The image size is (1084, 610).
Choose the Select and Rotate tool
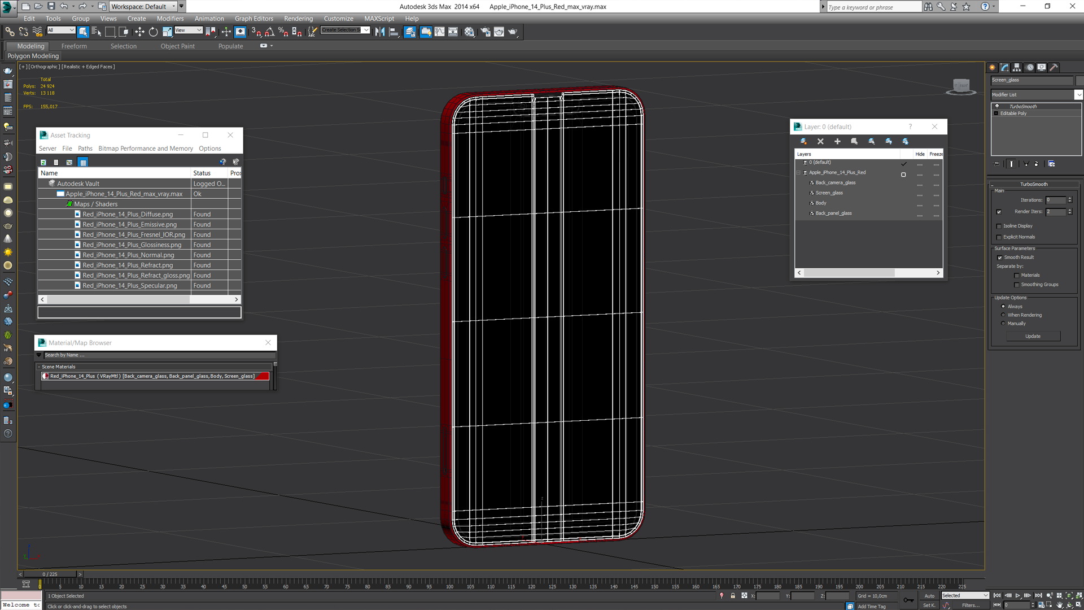click(x=153, y=32)
